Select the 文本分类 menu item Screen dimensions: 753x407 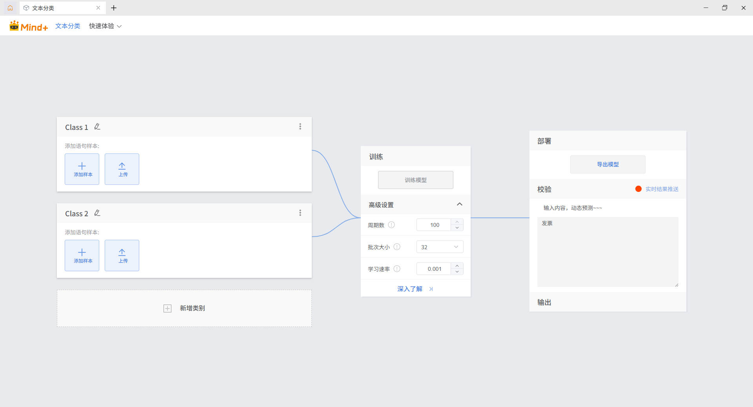(x=68, y=26)
